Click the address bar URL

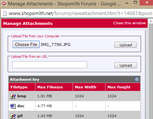pos(81,13)
